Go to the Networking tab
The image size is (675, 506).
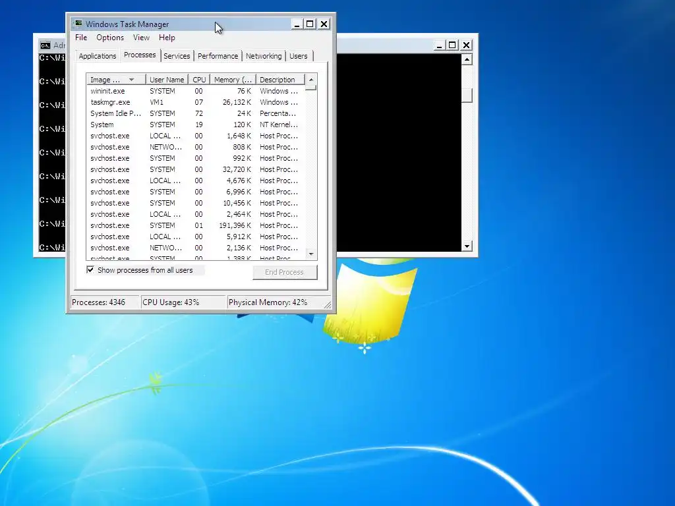tap(264, 56)
